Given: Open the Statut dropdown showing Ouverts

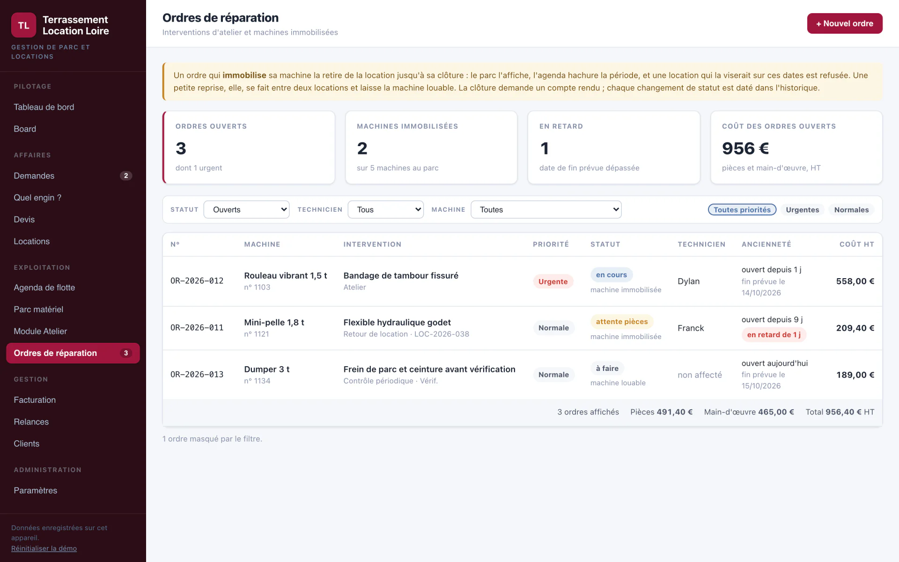Looking at the screenshot, I should pyautogui.click(x=246, y=209).
